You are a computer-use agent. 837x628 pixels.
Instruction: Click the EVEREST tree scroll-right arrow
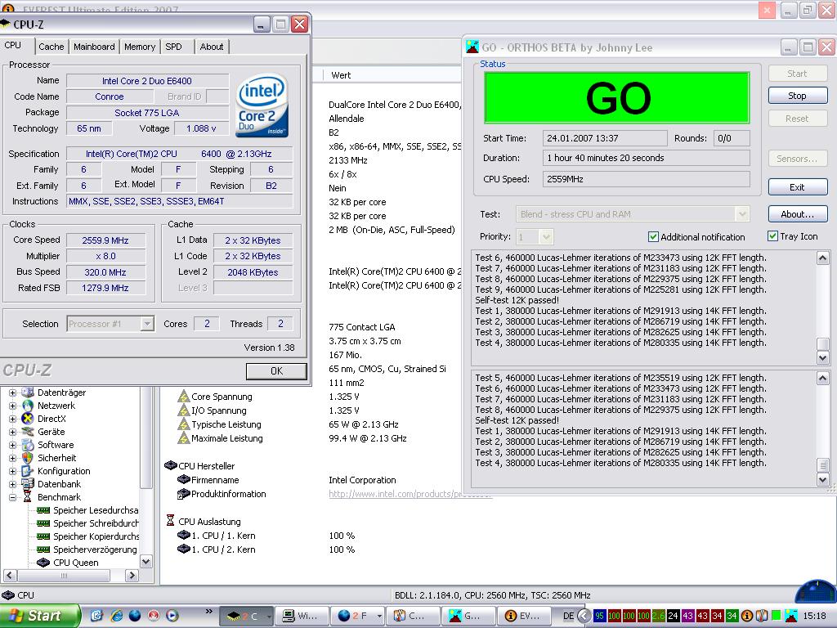132,576
